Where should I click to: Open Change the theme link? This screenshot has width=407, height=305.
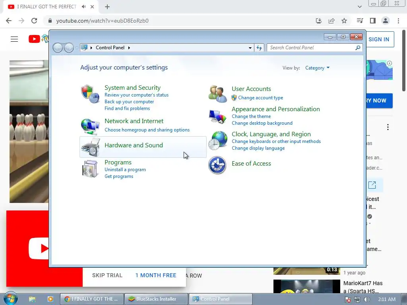tap(251, 116)
